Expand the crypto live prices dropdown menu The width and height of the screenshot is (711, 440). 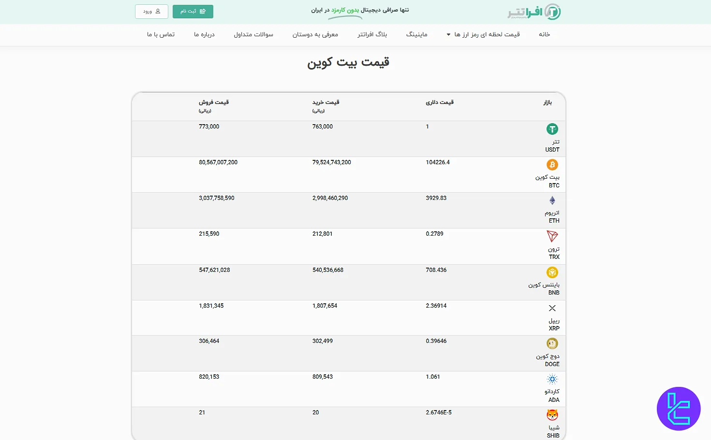483,34
